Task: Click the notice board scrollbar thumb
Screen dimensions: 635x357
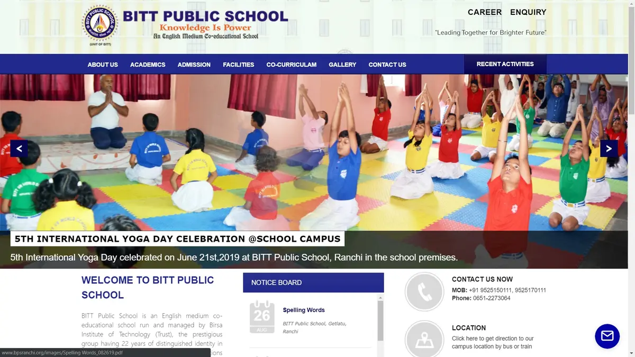Action: click(x=380, y=322)
